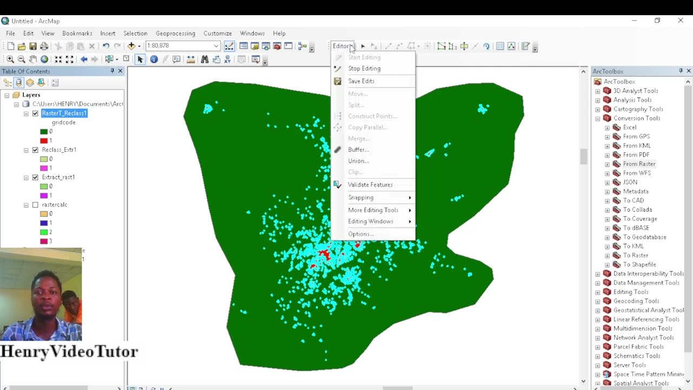Close the Table Of Contents panel
Image resolution: width=693 pixels, height=390 pixels.
click(120, 71)
